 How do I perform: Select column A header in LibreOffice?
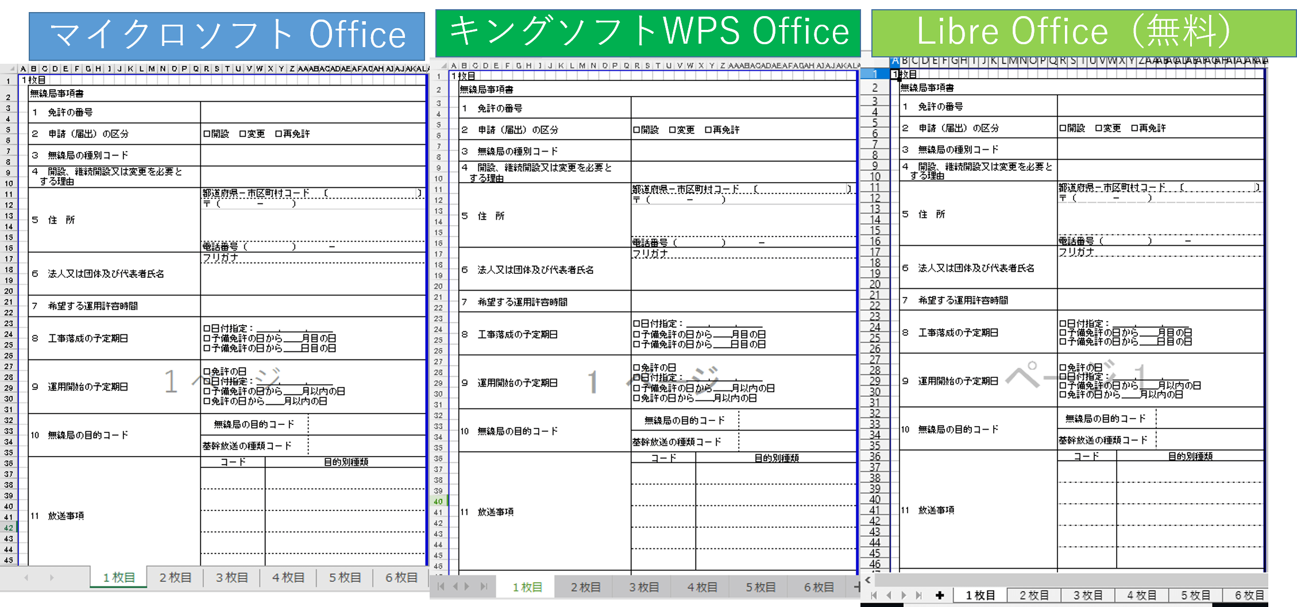tap(895, 60)
